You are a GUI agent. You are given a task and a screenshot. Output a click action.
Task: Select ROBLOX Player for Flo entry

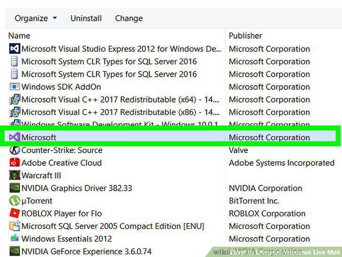tap(62, 214)
